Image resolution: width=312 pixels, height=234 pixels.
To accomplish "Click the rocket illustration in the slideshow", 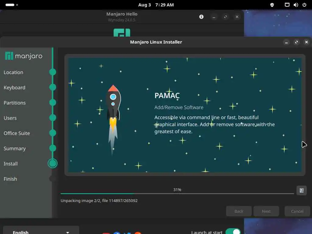I will pyautogui.click(x=113, y=120).
